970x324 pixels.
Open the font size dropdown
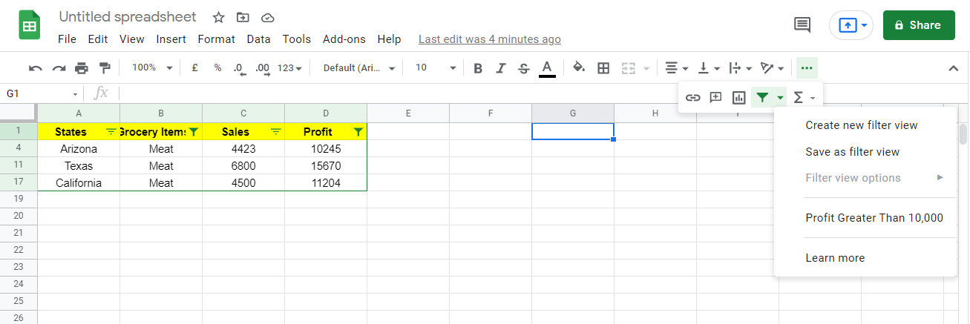(436, 67)
